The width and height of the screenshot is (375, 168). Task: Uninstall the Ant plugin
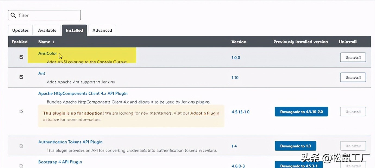pos(353,77)
